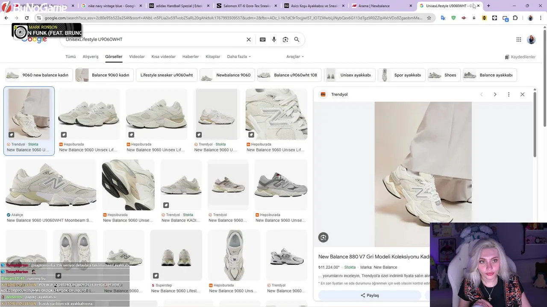Switch to the Salomon XT-6 Gore-Tex browser tab

pyautogui.click(x=244, y=6)
